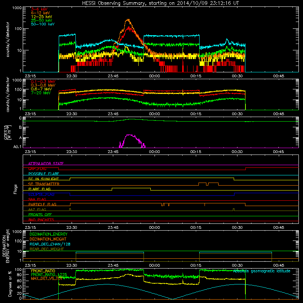Select the 6-12 keV legend label
303x303 pixels.
point(41,13)
